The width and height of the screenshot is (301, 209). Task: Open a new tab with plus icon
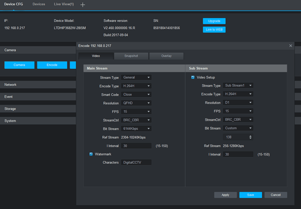pos(82,4)
